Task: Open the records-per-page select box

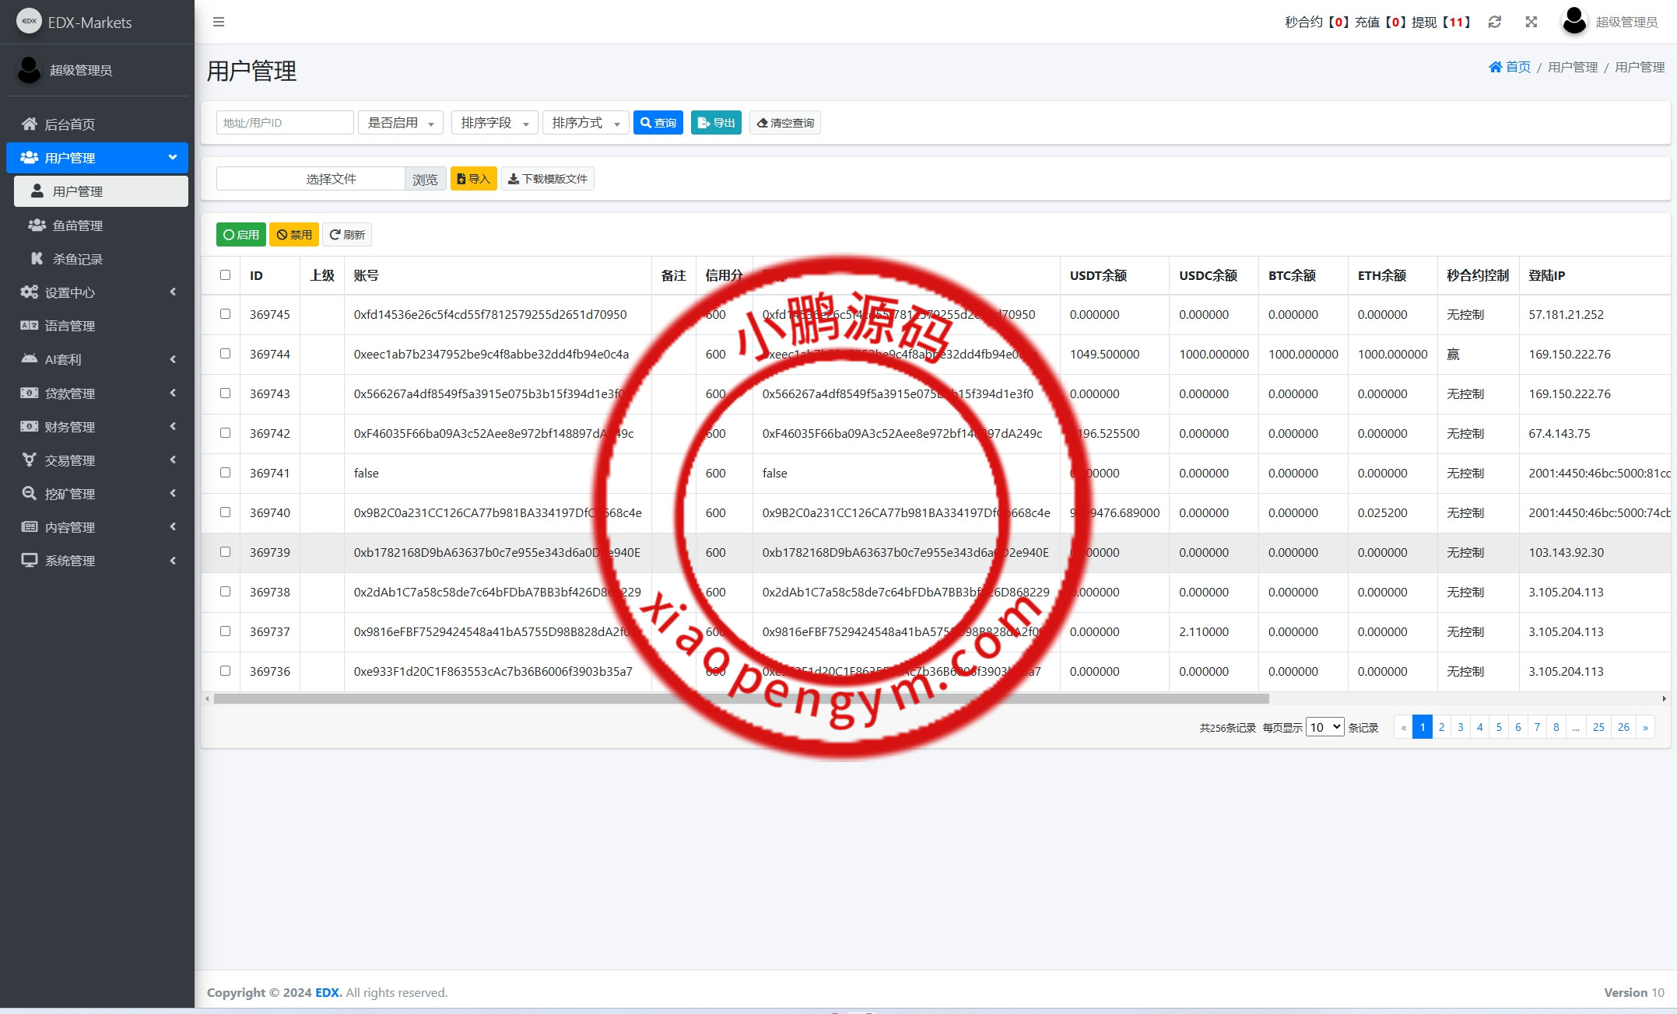Action: [x=1324, y=727]
